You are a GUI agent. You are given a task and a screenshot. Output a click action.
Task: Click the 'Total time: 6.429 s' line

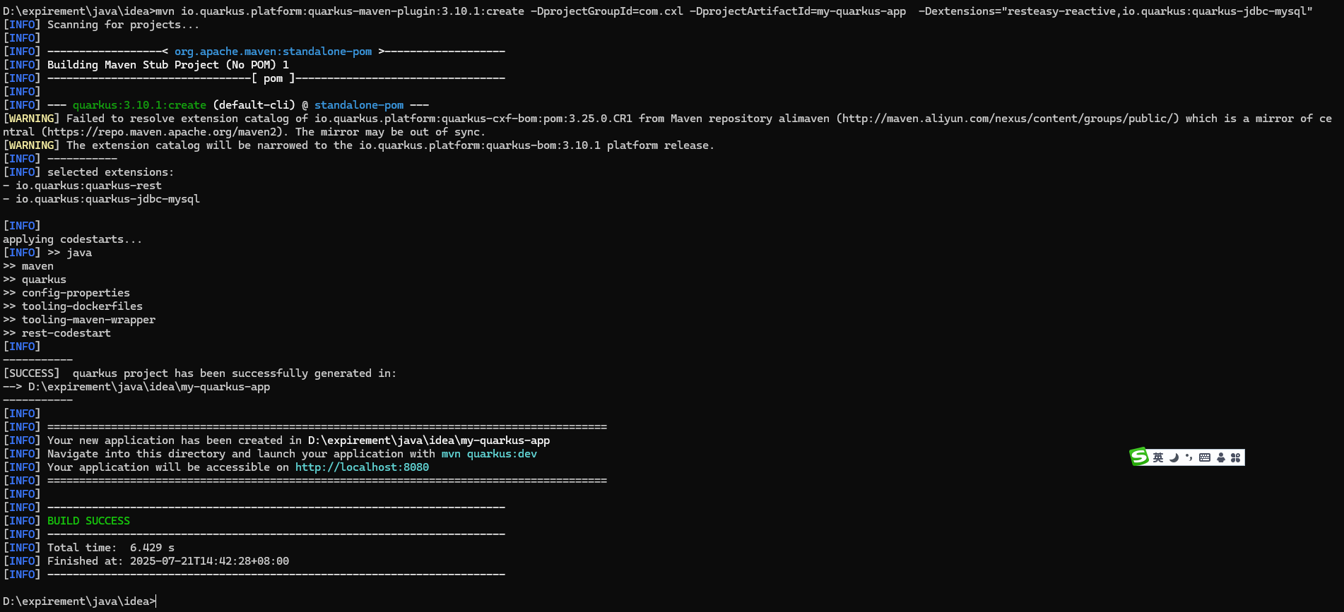(x=111, y=548)
